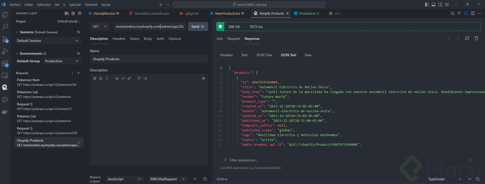Viewport: 485px width, 184px height.
Task: Open the Terminal menu
Action: click(x=91, y=5)
